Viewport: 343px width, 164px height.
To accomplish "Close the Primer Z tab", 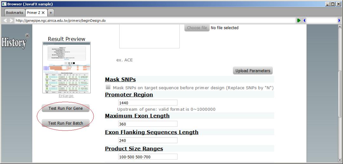I will 43,13.
